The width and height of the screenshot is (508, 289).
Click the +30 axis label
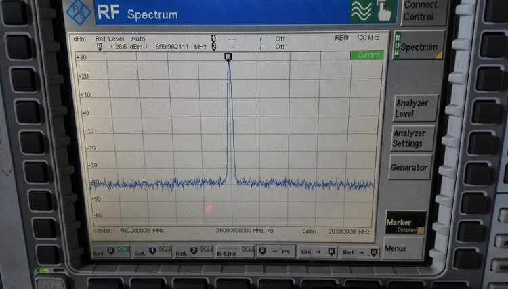click(81, 58)
